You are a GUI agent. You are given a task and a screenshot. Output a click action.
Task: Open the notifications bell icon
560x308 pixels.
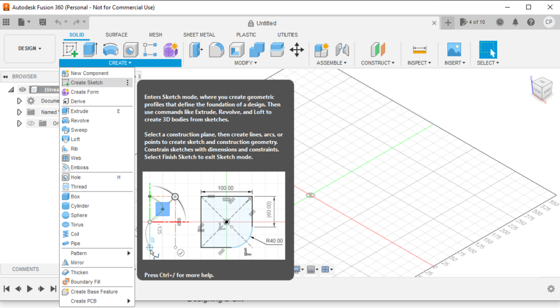pyautogui.click(x=515, y=22)
